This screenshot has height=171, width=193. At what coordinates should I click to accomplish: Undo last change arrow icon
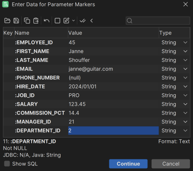coord(46,21)
